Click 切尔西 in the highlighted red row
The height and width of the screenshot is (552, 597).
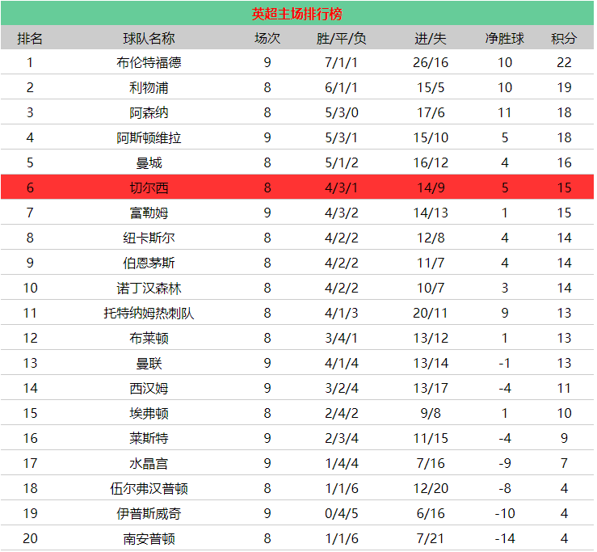pyautogui.click(x=149, y=188)
